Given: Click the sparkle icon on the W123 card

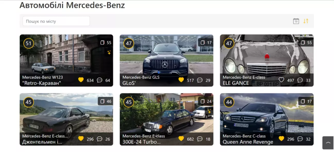Looking at the screenshot, I should (109, 53).
